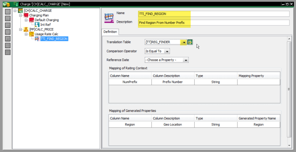The height and width of the screenshot is (152, 296).
Task: Click the CALC_CHARGE charge icon in tree
Action: point(20,11)
